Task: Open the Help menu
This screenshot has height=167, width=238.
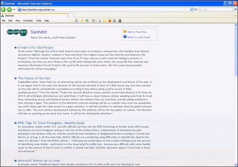Action: (46, 21)
